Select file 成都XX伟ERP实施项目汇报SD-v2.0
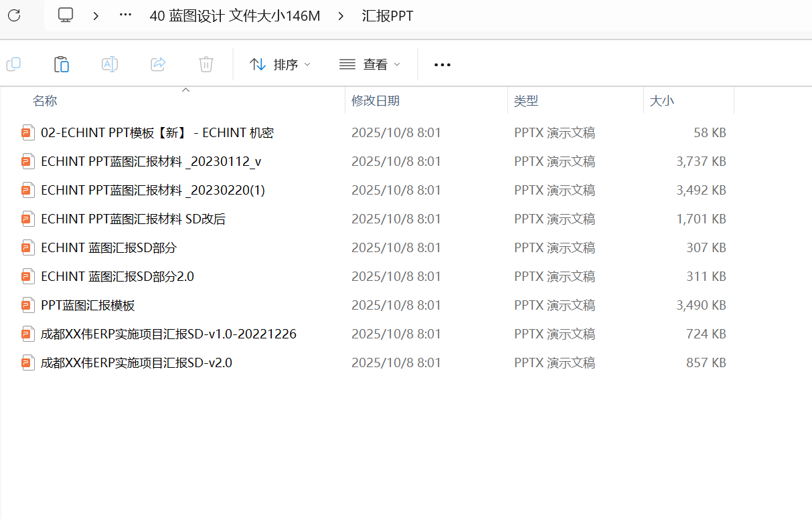This screenshot has height=519, width=812. (x=136, y=362)
